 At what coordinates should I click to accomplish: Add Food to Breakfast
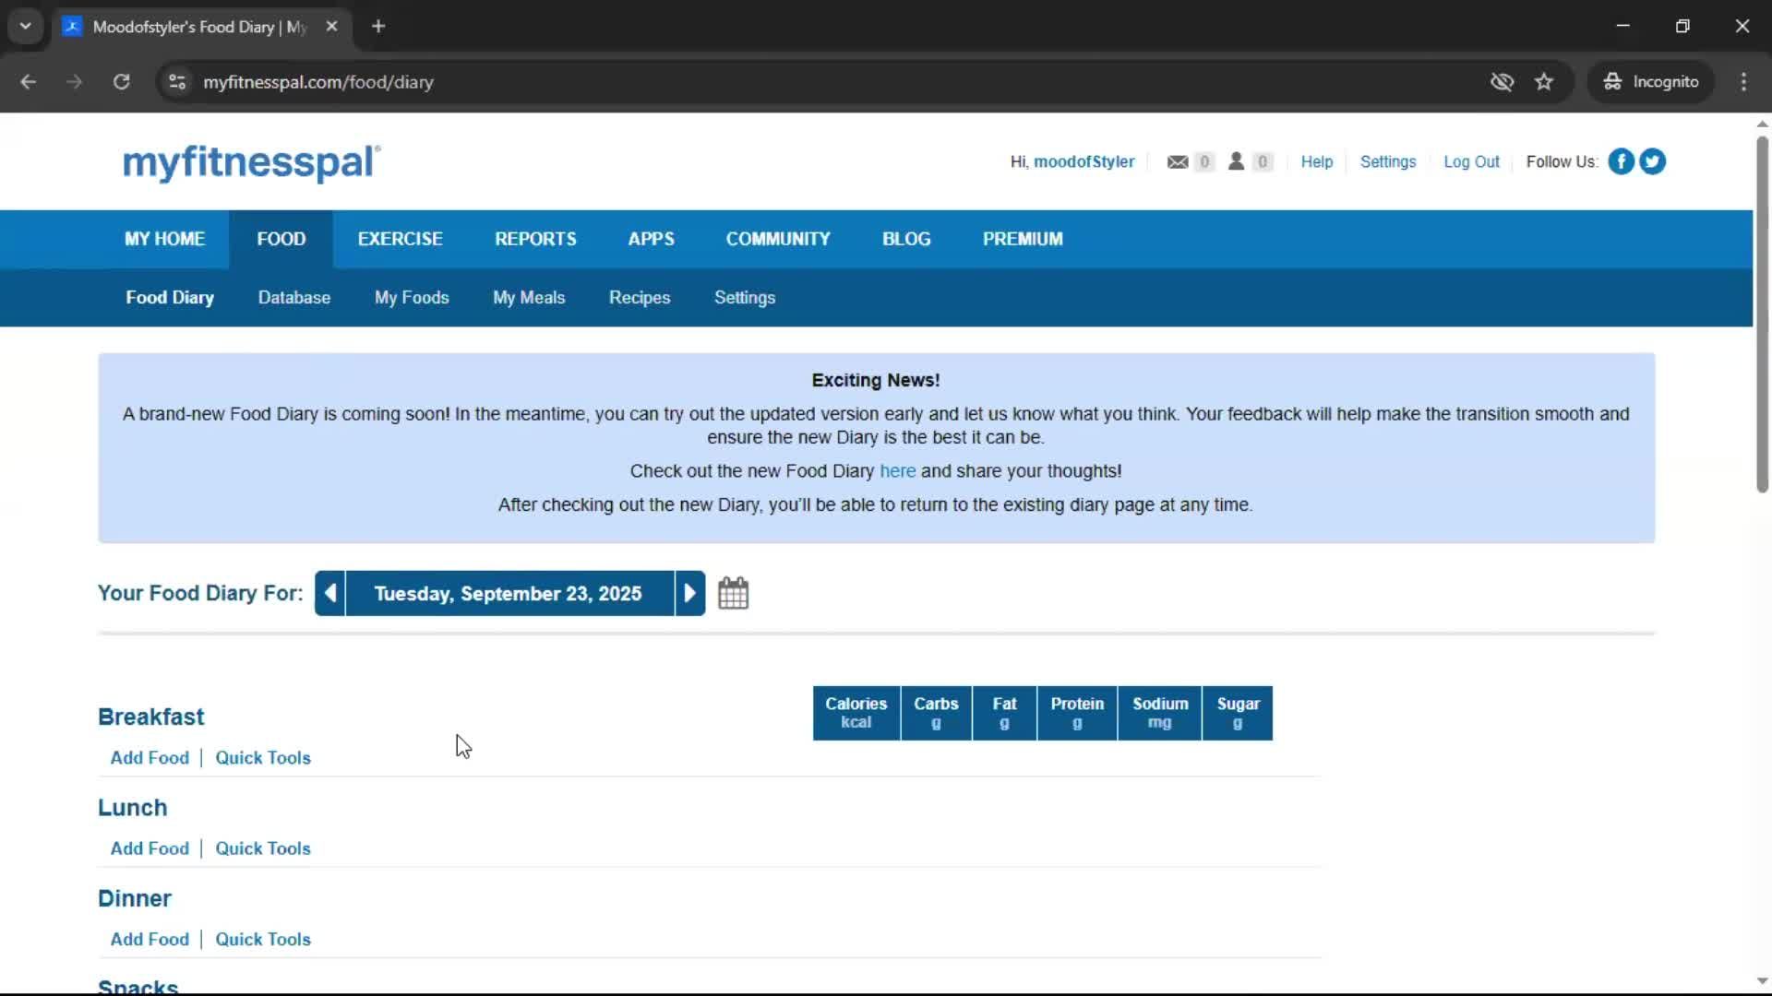150,758
